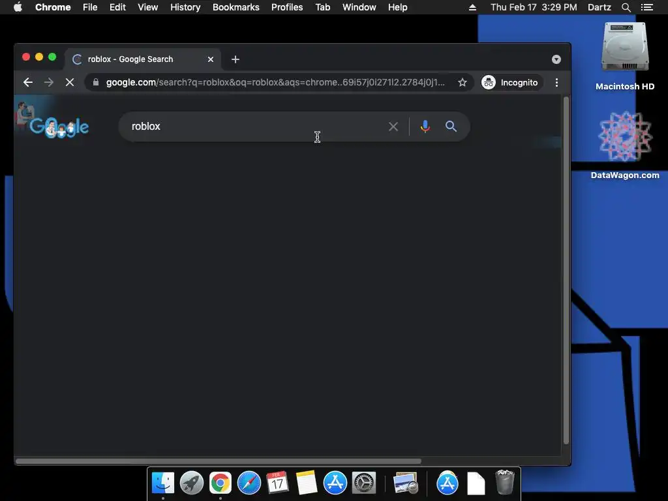Open System Preferences from the Dock

(364, 483)
